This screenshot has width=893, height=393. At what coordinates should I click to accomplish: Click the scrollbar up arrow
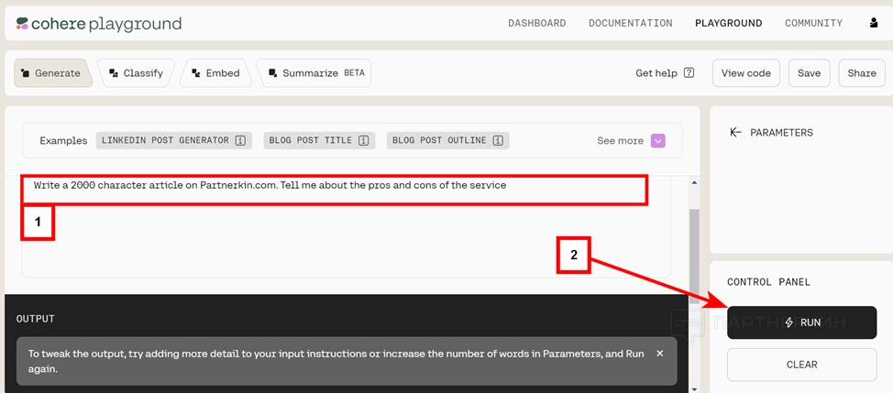(x=693, y=182)
